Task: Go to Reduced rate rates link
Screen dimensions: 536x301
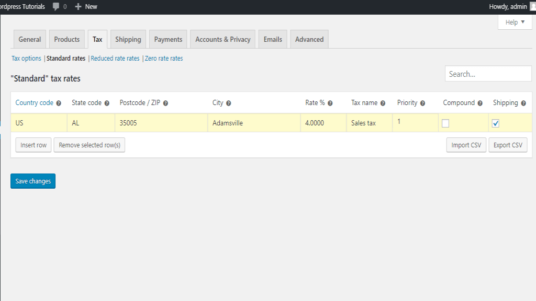Action: coord(115,59)
